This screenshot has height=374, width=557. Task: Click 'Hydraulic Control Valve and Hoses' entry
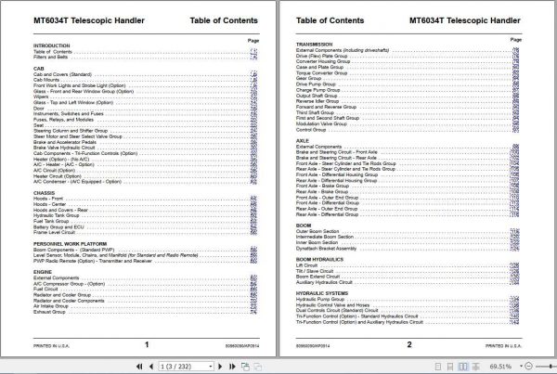point(332,304)
